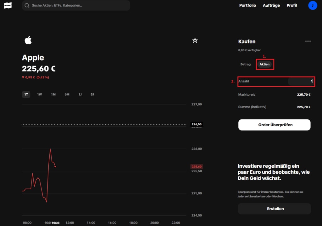Image resolution: width=322 pixels, height=226 pixels.
Task: Open the profile avatar menu
Action: pyautogui.click(x=312, y=5)
